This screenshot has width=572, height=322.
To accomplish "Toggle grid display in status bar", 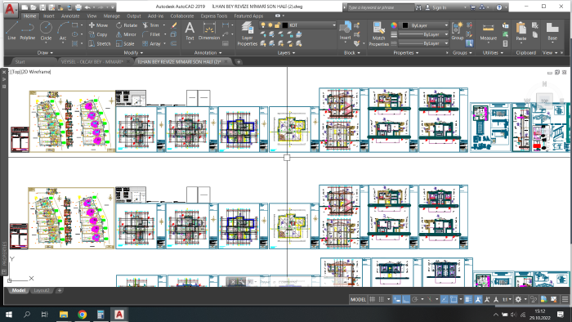I will (x=372, y=299).
